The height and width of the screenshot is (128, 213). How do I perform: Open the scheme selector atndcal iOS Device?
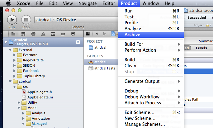click(76, 20)
